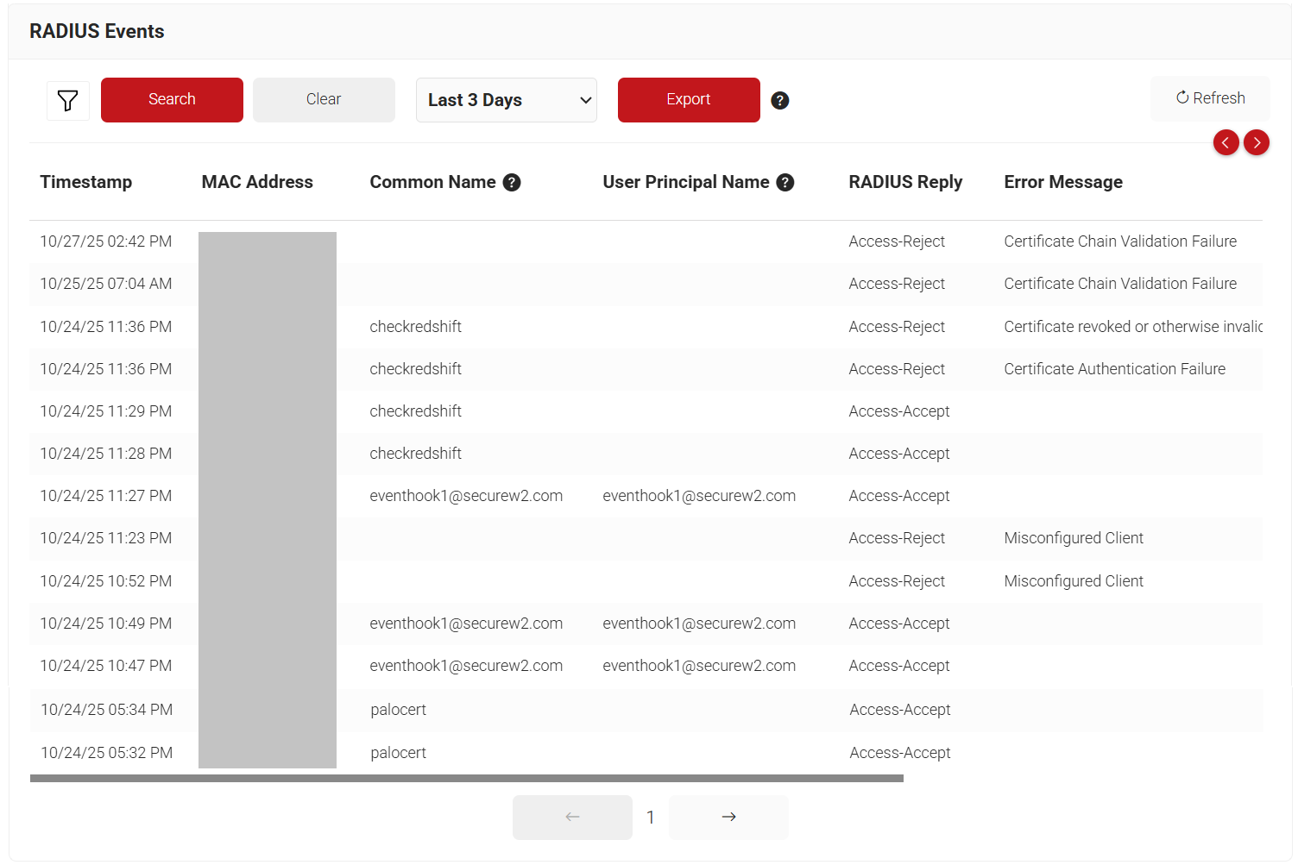Image resolution: width=1298 pixels, height=865 pixels.
Task: Click the MAC Address column header
Action: 256,182
